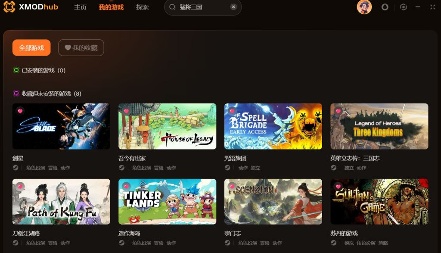Select the 全部游戏 filter button

(31, 47)
